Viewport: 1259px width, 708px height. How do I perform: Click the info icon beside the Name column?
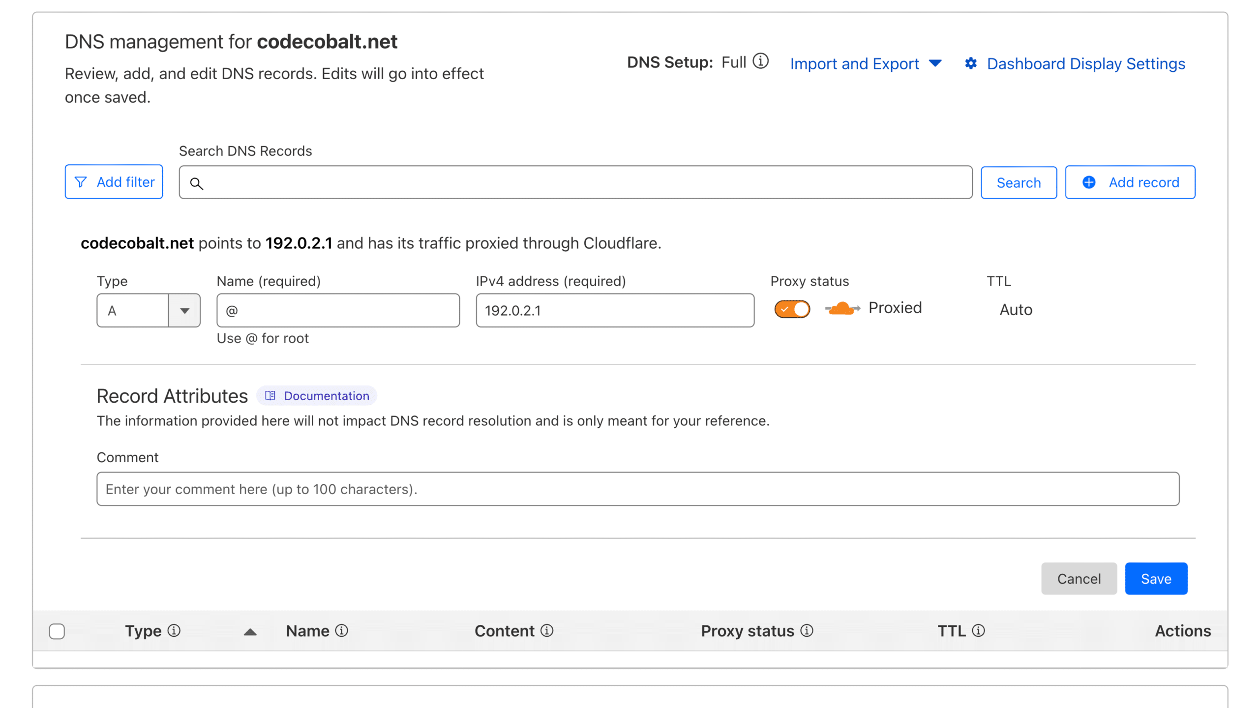click(342, 631)
